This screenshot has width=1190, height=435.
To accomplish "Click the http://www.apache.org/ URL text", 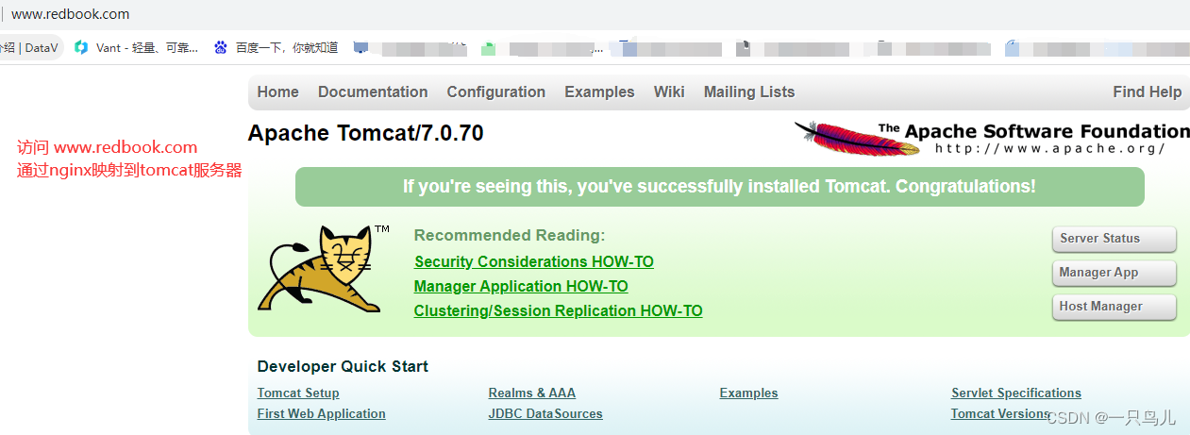I will [1050, 148].
